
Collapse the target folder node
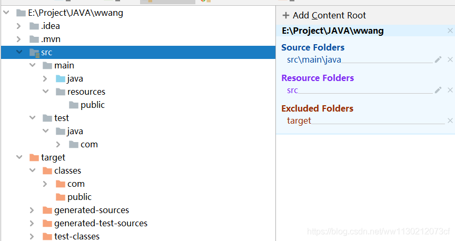point(19,157)
